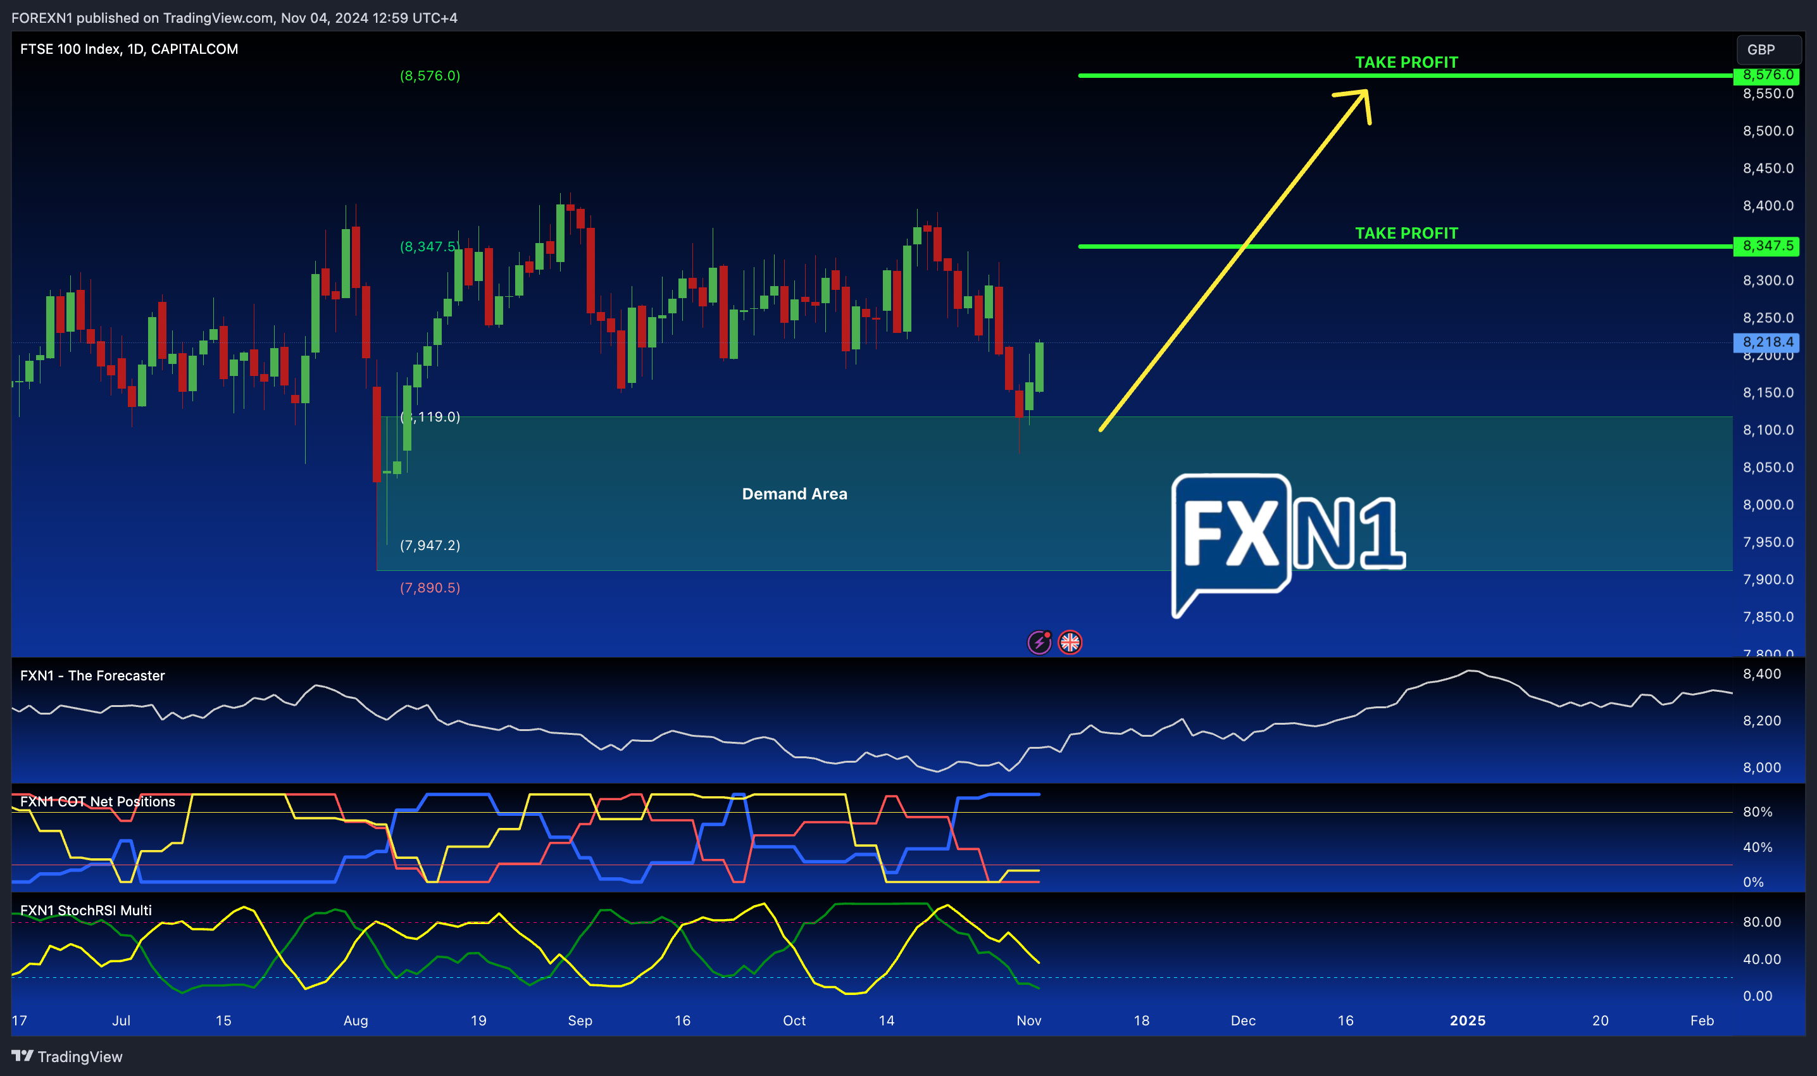Click the UK flag event icon
This screenshot has width=1817, height=1076.
(x=1070, y=642)
